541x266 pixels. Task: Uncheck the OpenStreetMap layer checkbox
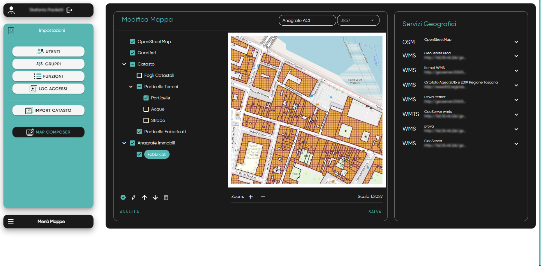(x=132, y=42)
